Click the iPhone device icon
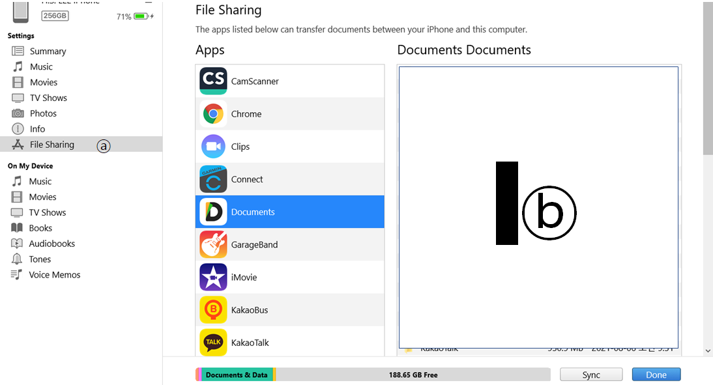 pyautogui.click(x=20, y=12)
